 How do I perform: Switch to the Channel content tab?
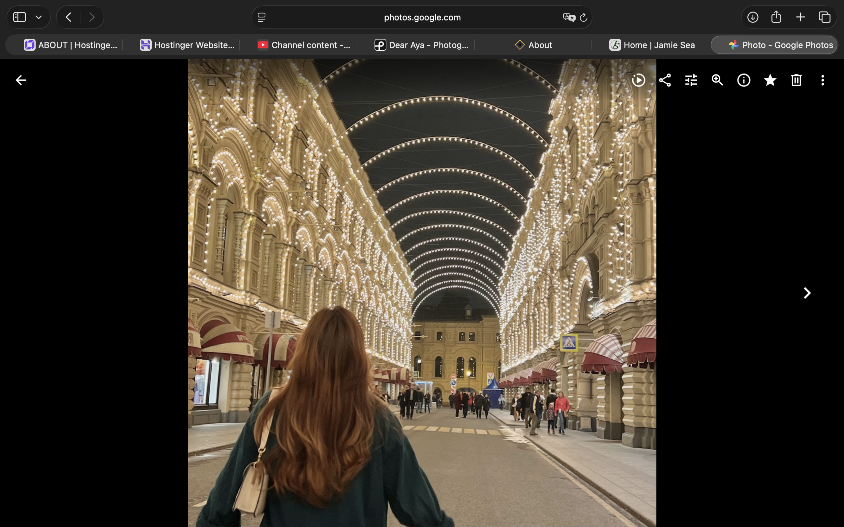(303, 45)
